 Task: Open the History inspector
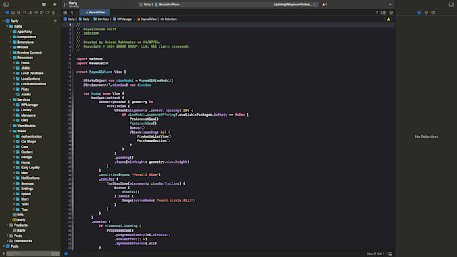426,13
